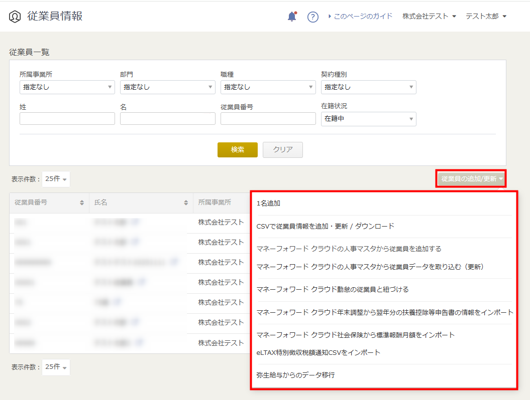Sort by 氏名 column arrows
Screen dimensions: 530x400
coord(186,203)
